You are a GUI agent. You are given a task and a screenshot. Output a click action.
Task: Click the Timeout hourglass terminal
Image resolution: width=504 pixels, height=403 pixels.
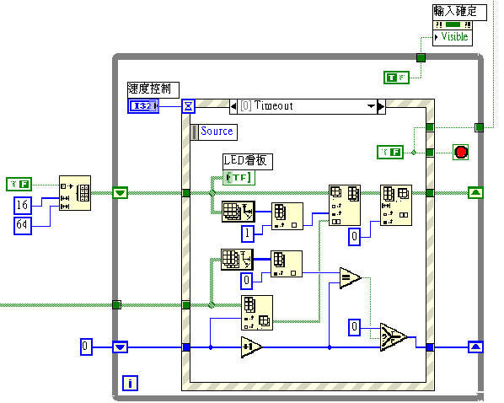click(188, 106)
